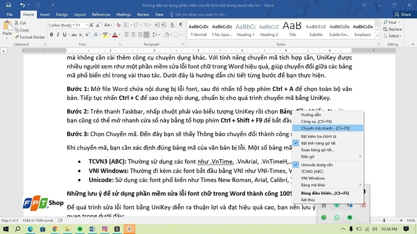Viewport: 417px width, 234px height.
Task: Choose 'Chuyển mã nhanh - [CS+F9]' menu item
Action: point(328,128)
